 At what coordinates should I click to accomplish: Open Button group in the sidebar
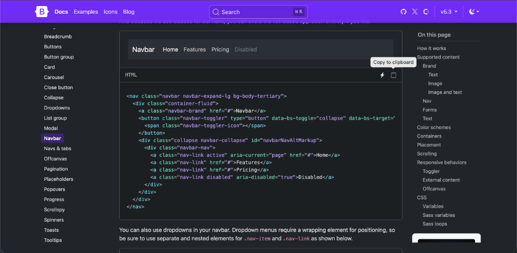[59, 57]
